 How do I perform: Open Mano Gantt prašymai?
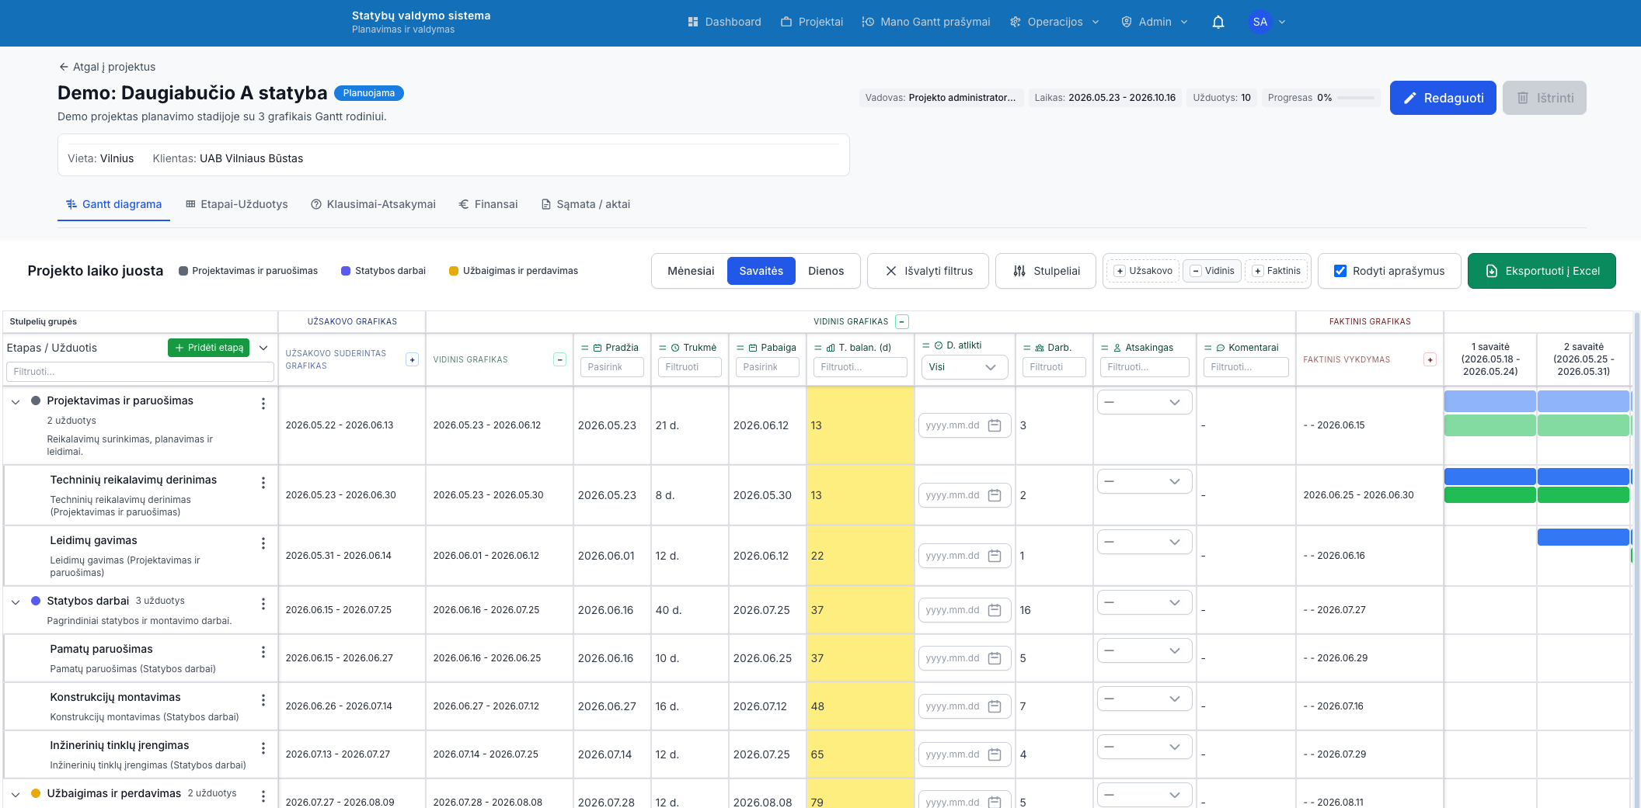coord(926,22)
